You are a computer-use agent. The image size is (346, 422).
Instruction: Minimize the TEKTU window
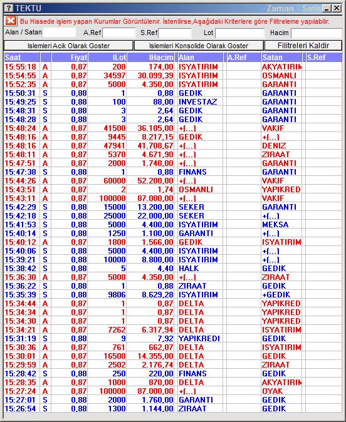click(327, 8)
